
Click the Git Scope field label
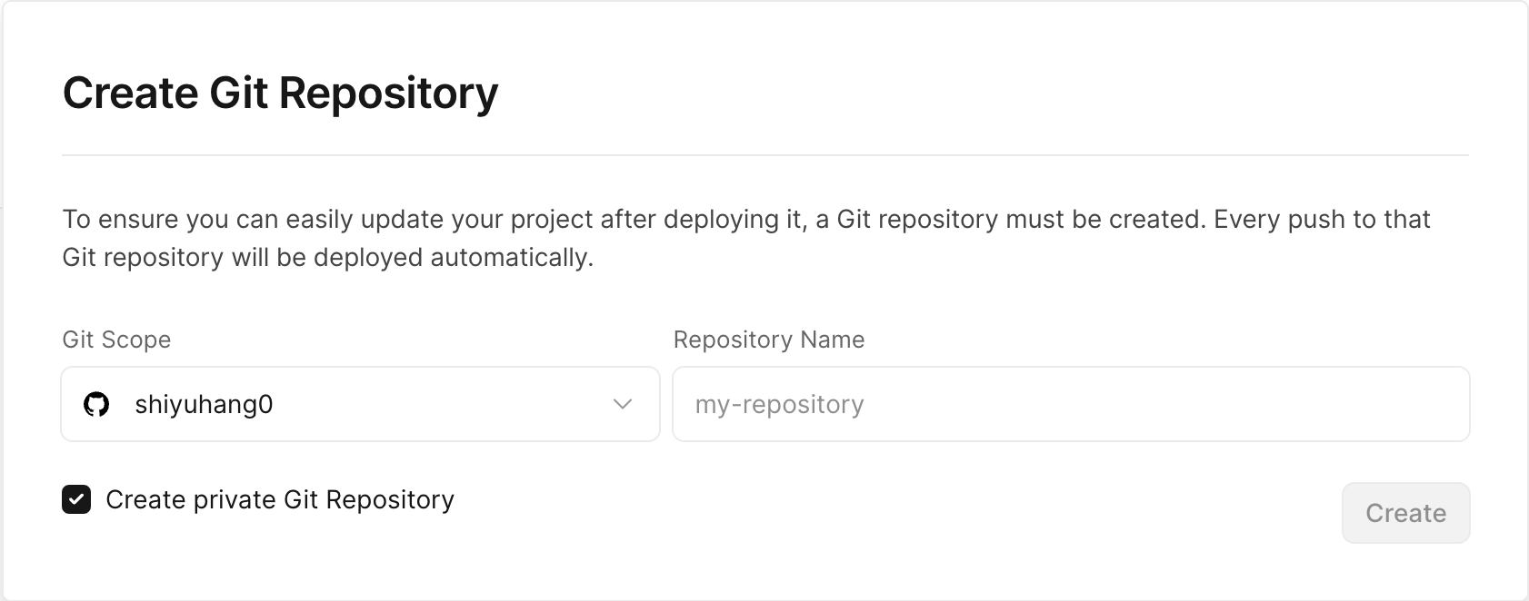(116, 340)
